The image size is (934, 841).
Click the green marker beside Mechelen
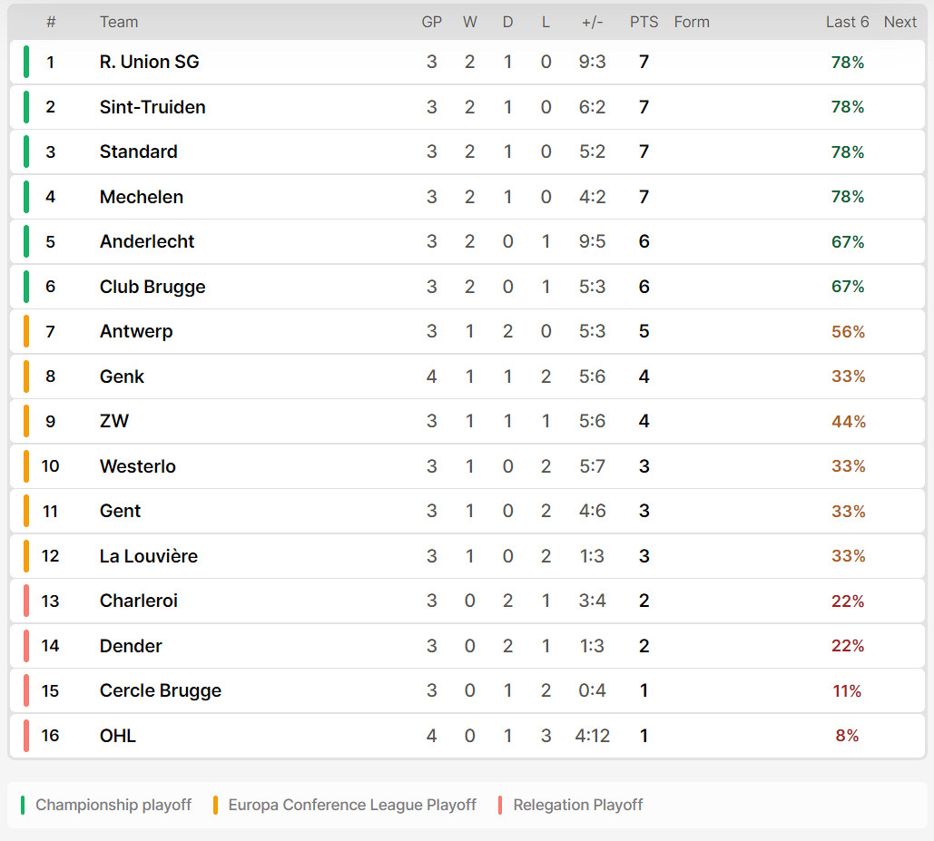click(26, 197)
